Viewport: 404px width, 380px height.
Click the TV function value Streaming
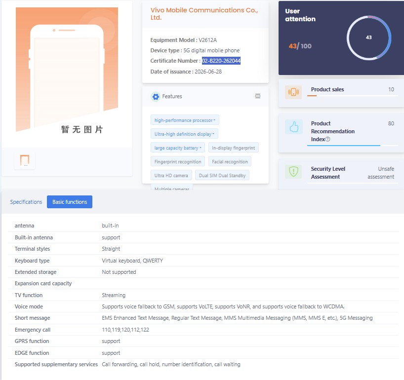tap(114, 295)
